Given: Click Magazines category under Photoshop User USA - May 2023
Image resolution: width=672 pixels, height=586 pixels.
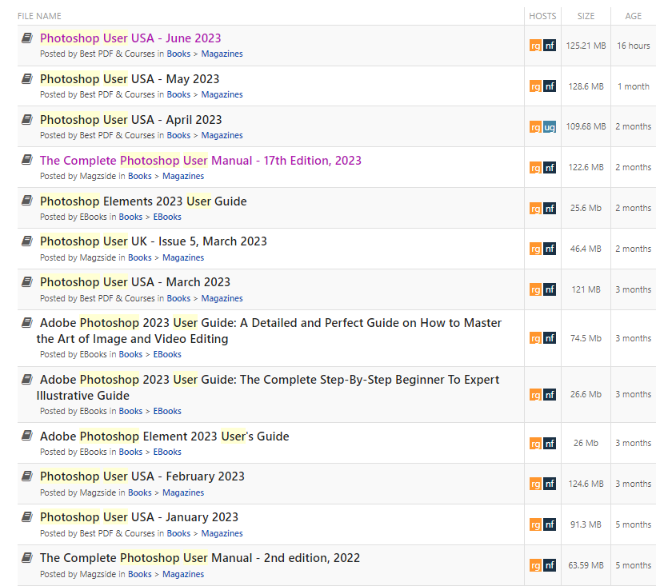Looking at the screenshot, I should tap(222, 94).
